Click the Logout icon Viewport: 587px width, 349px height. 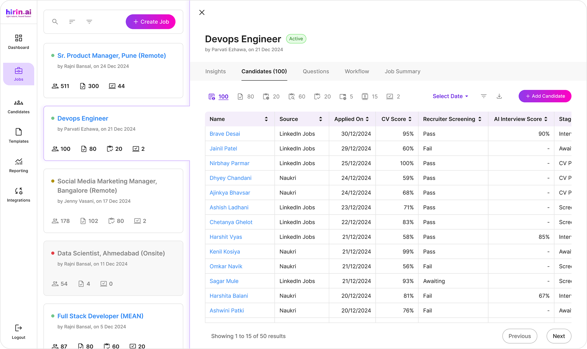(19, 328)
